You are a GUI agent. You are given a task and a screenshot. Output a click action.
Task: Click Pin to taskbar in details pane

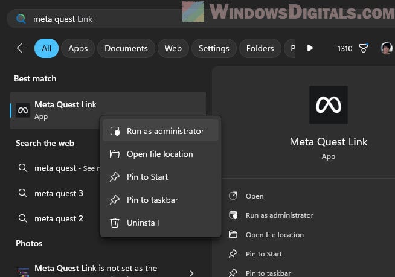point(268,273)
